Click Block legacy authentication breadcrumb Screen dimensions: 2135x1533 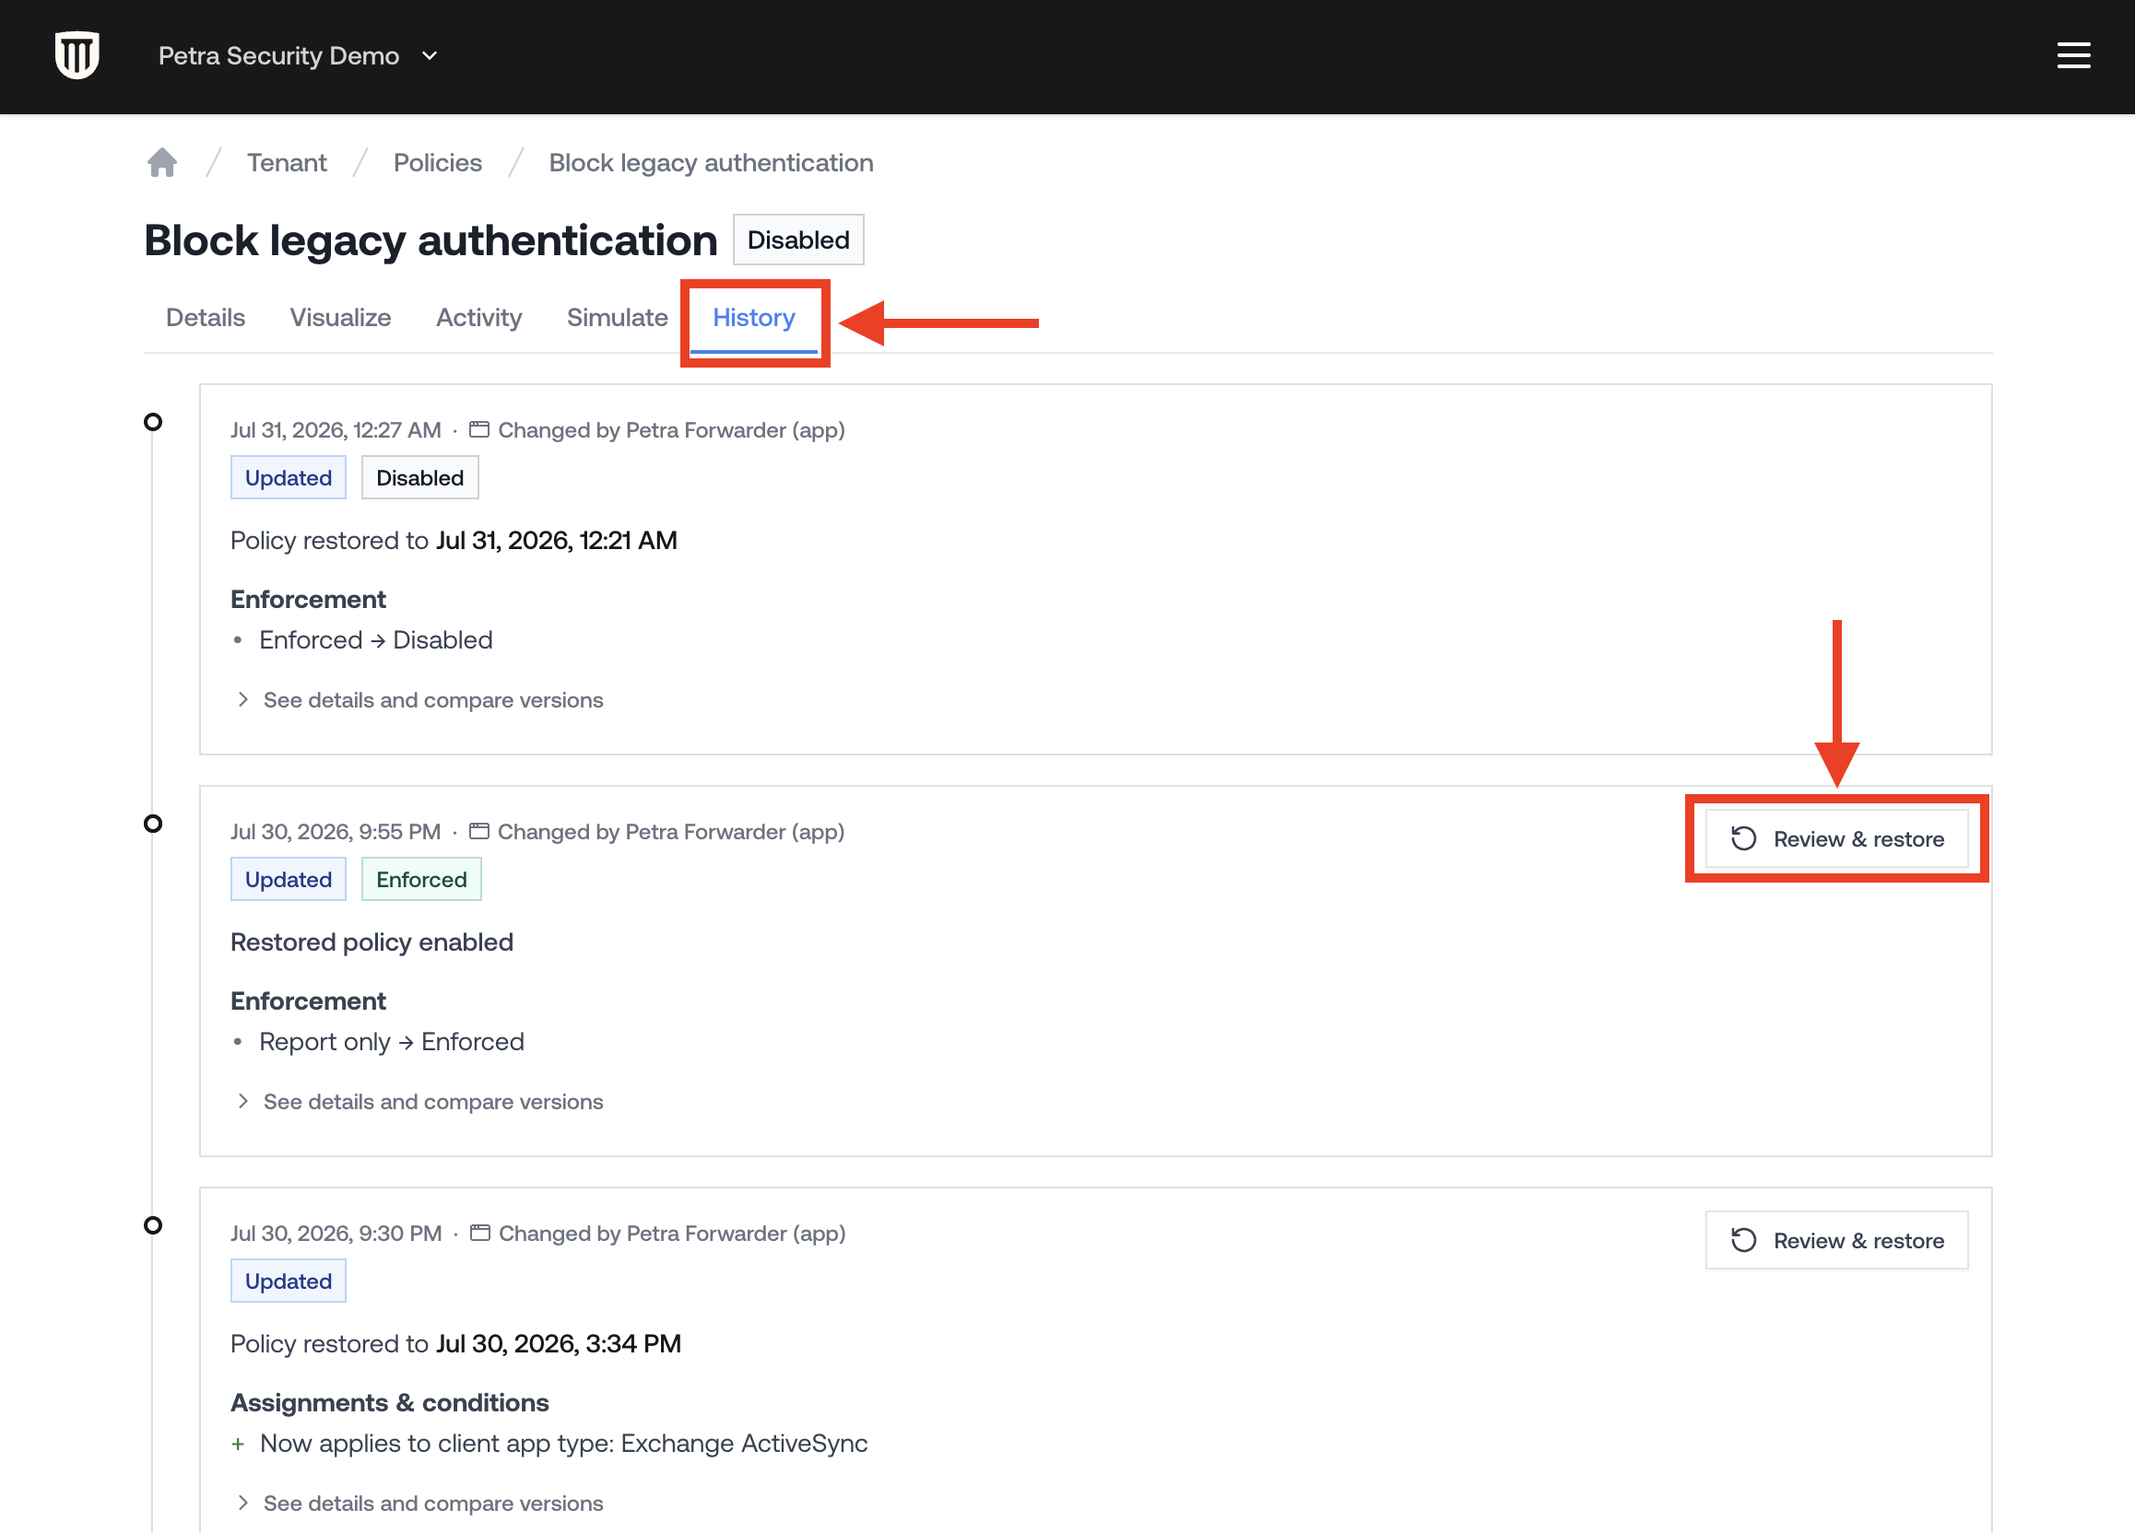[711, 163]
